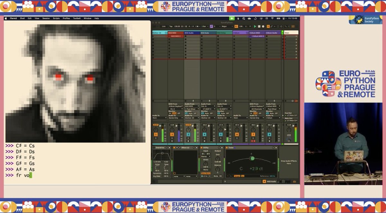Click Stop All Clips in Main track
The height and width of the screenshot is (213, 386).
click(286, 101)
